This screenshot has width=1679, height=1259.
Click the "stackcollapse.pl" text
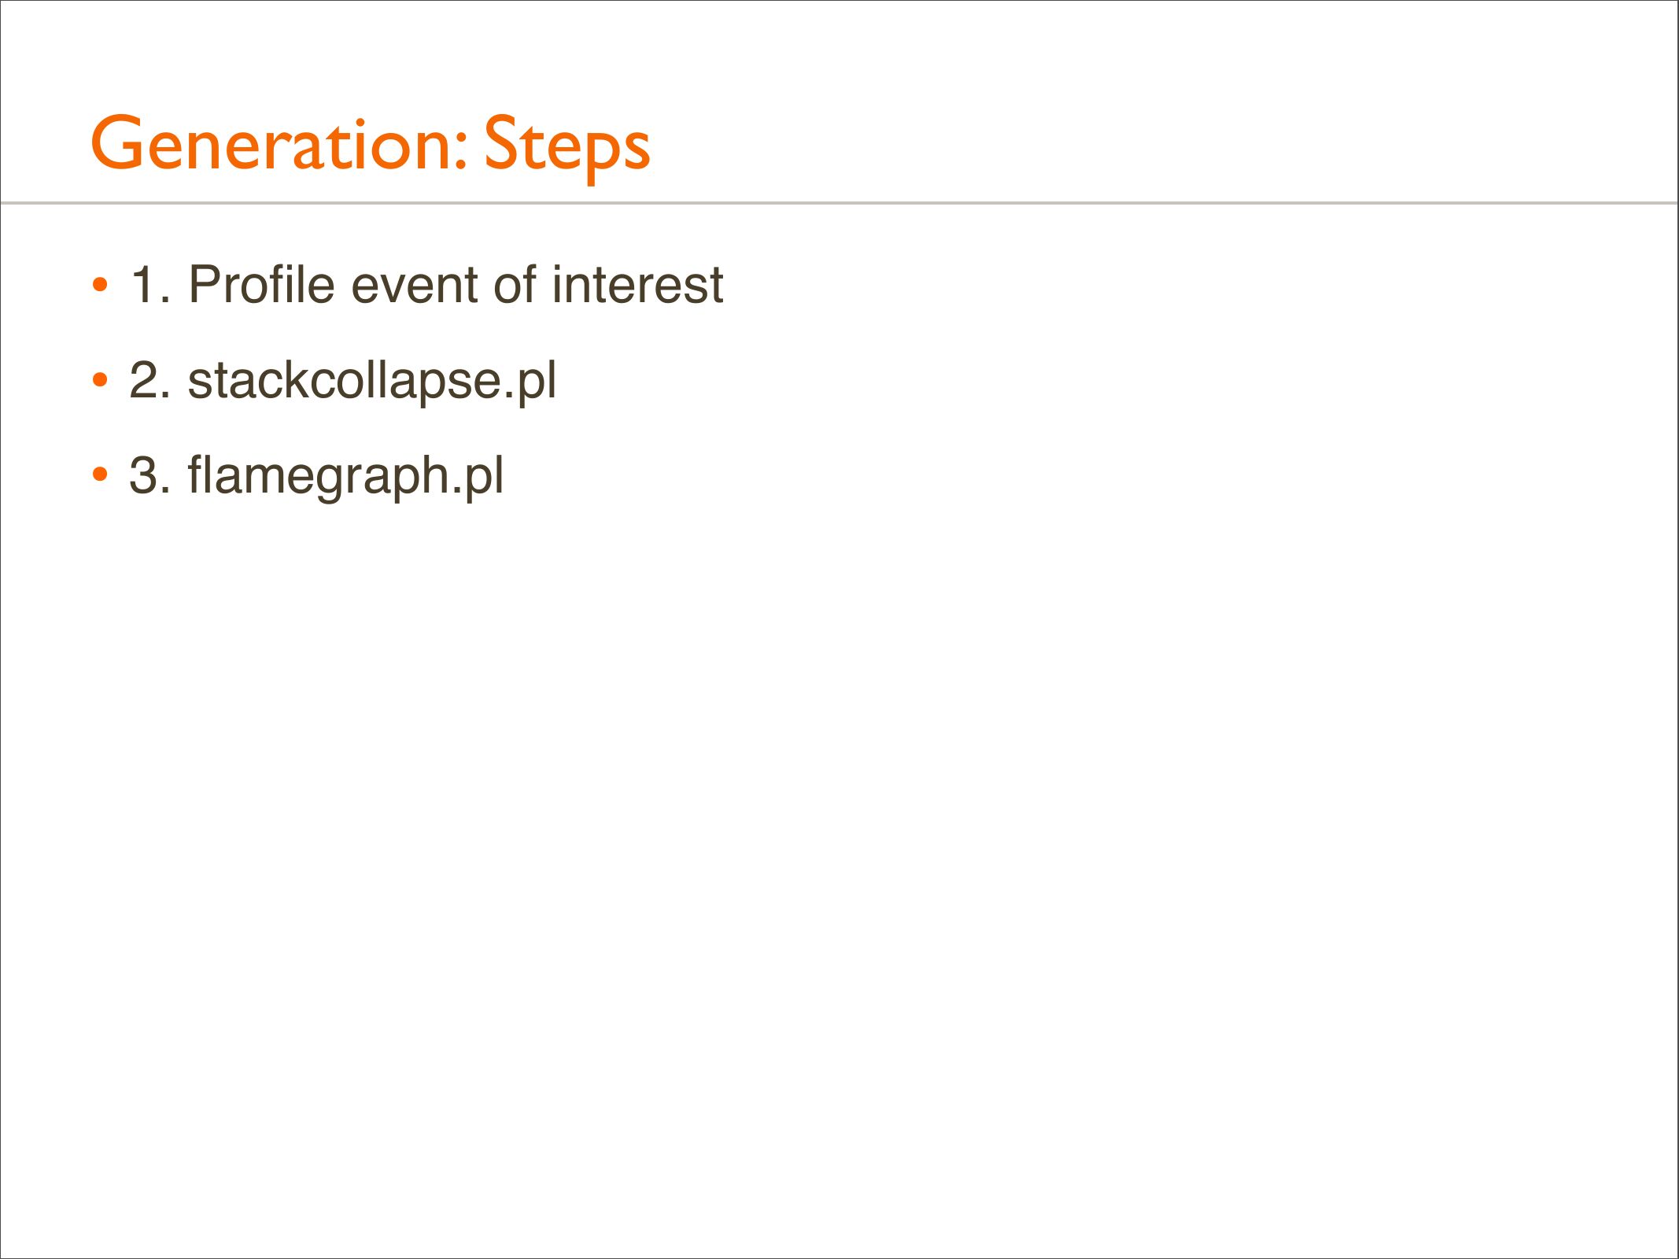[x=371, y=380]
